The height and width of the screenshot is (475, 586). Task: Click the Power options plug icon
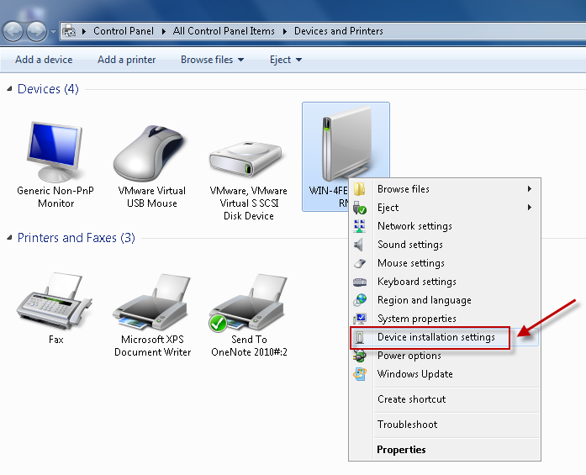[360, 356]
